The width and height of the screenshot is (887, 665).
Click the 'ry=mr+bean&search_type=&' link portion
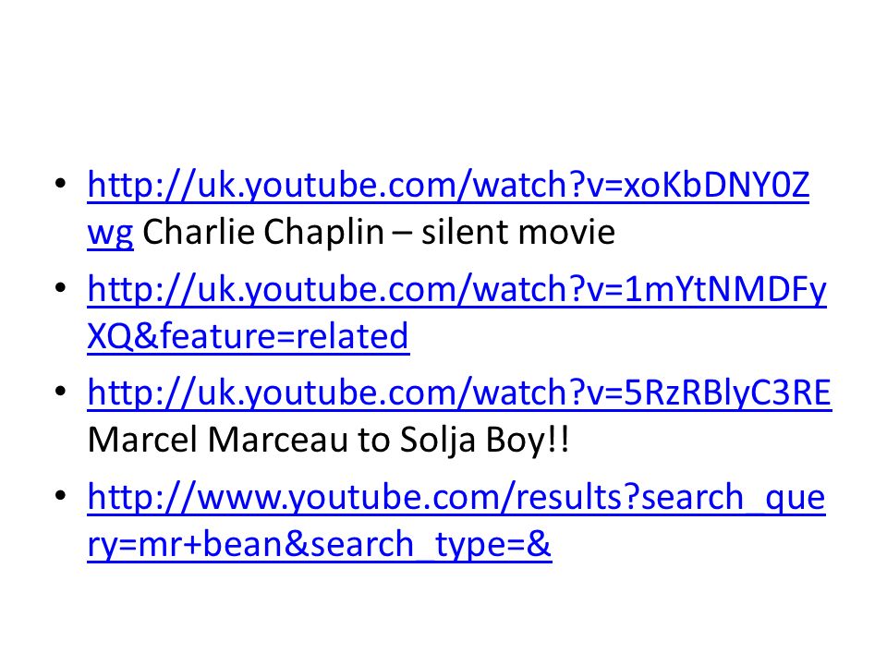(x=319, y=545)
